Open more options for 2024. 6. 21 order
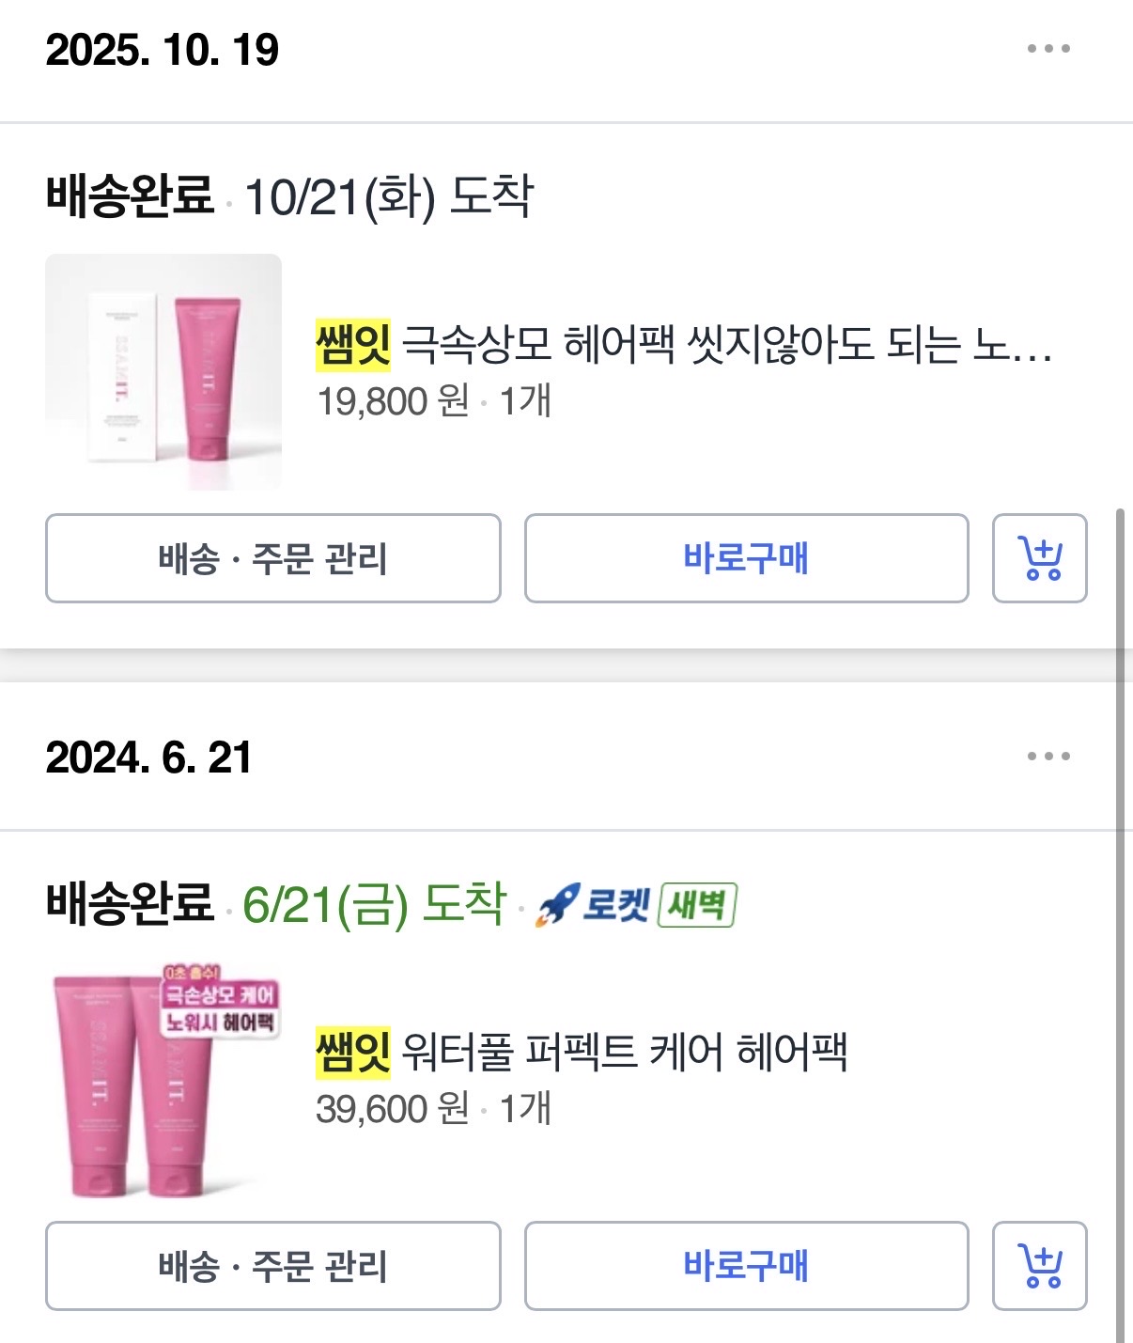This screenshot has width=1133, height=1343. click(1048, 756)
